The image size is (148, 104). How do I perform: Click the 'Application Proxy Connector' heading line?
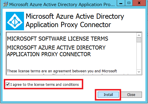click(69, 25)
